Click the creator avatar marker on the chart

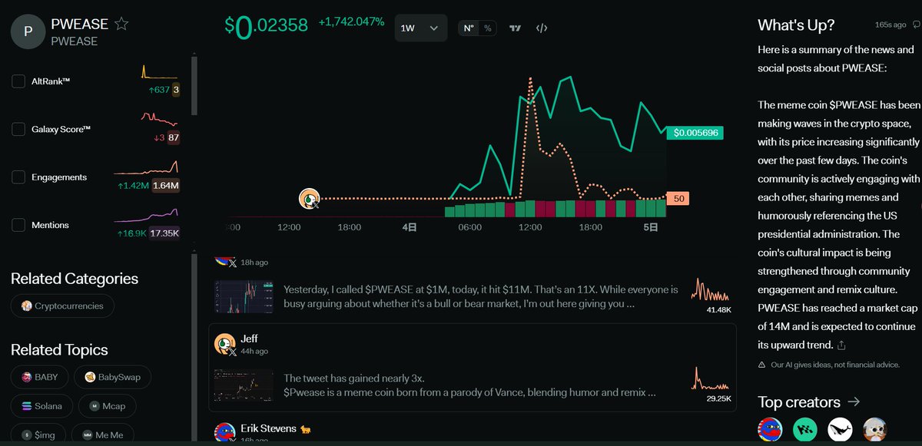[x=309, y=199]
